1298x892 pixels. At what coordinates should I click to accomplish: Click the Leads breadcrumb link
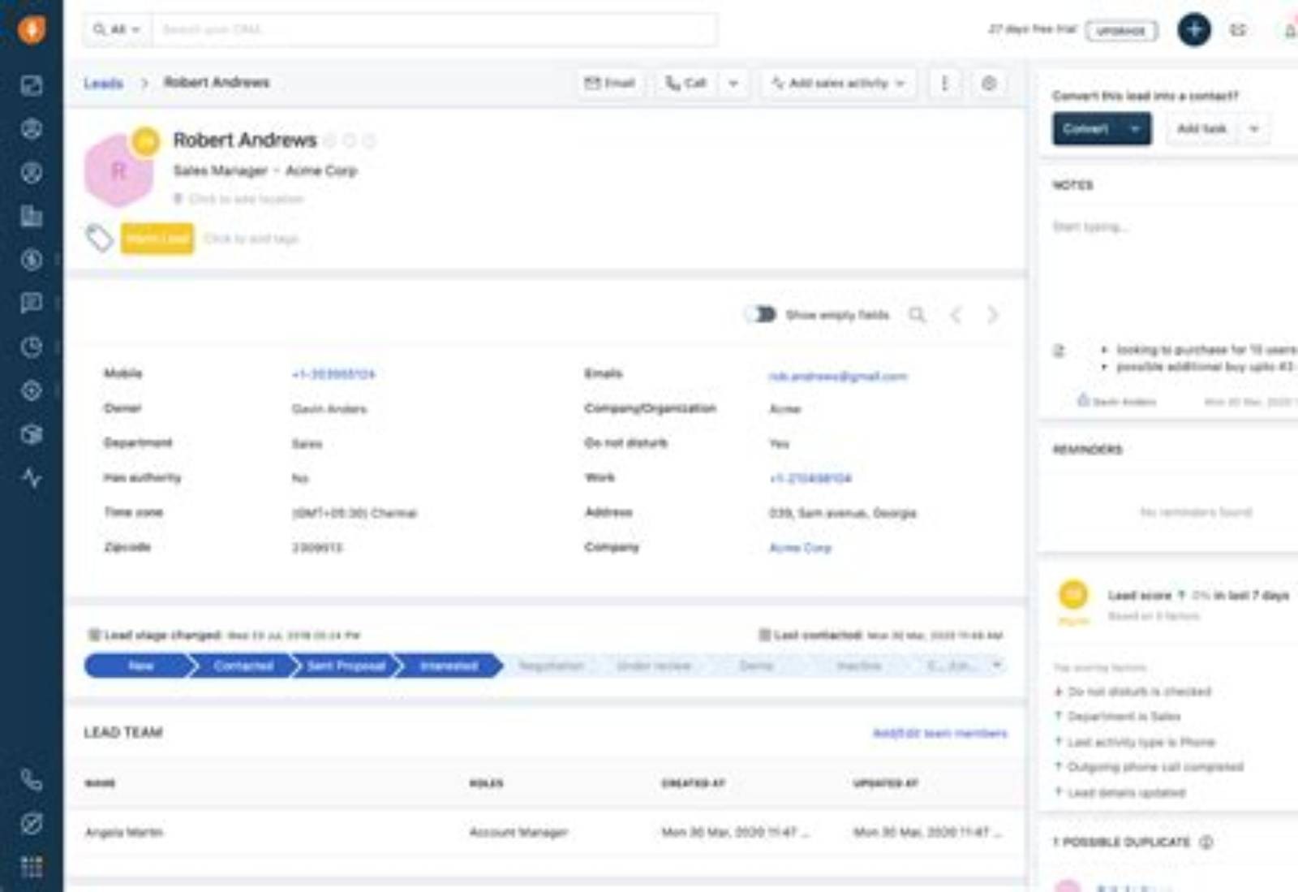point(104,83)
